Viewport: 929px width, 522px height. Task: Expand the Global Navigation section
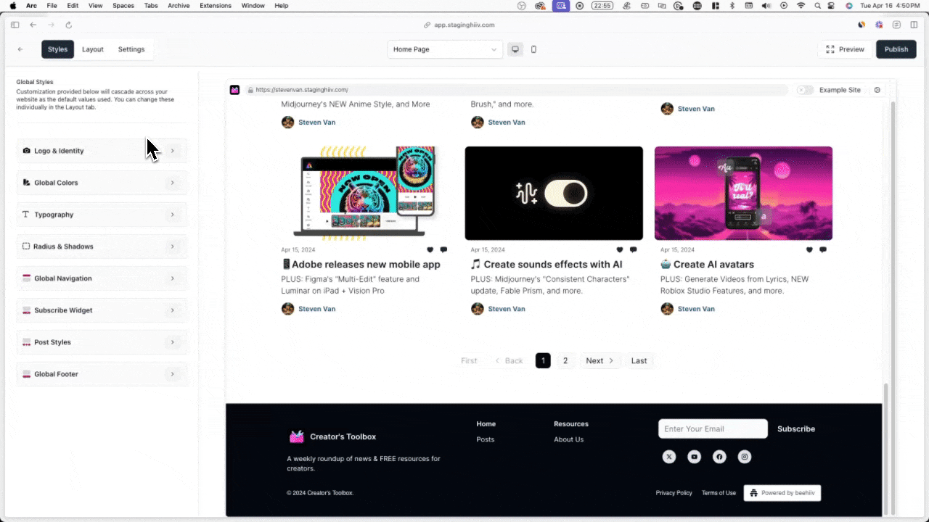point(102,278)
